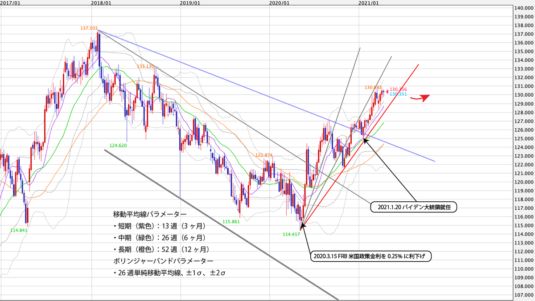
Task: Select the 2019/01 date label
Action: pyautogui.click(x=189, y=3)
